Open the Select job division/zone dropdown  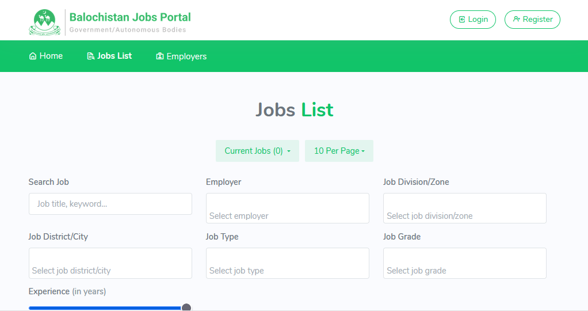pos(464,208)
